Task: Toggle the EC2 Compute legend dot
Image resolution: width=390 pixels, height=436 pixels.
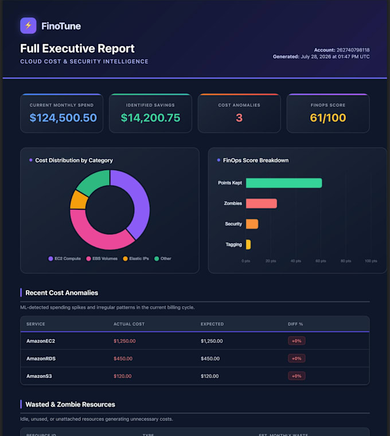Action: [50, 258]
